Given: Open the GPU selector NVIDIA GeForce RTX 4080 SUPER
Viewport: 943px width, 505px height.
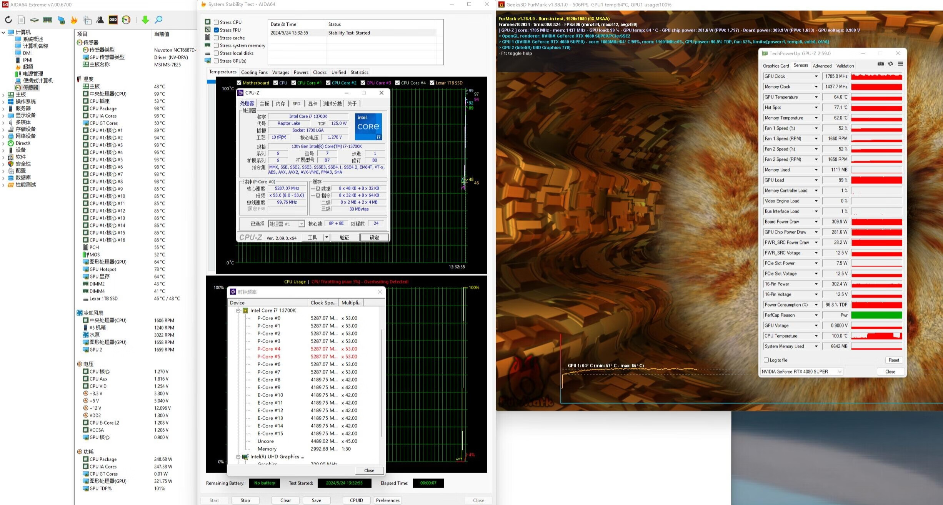Looking at the screenshot, I should click(x=801, y=372).
